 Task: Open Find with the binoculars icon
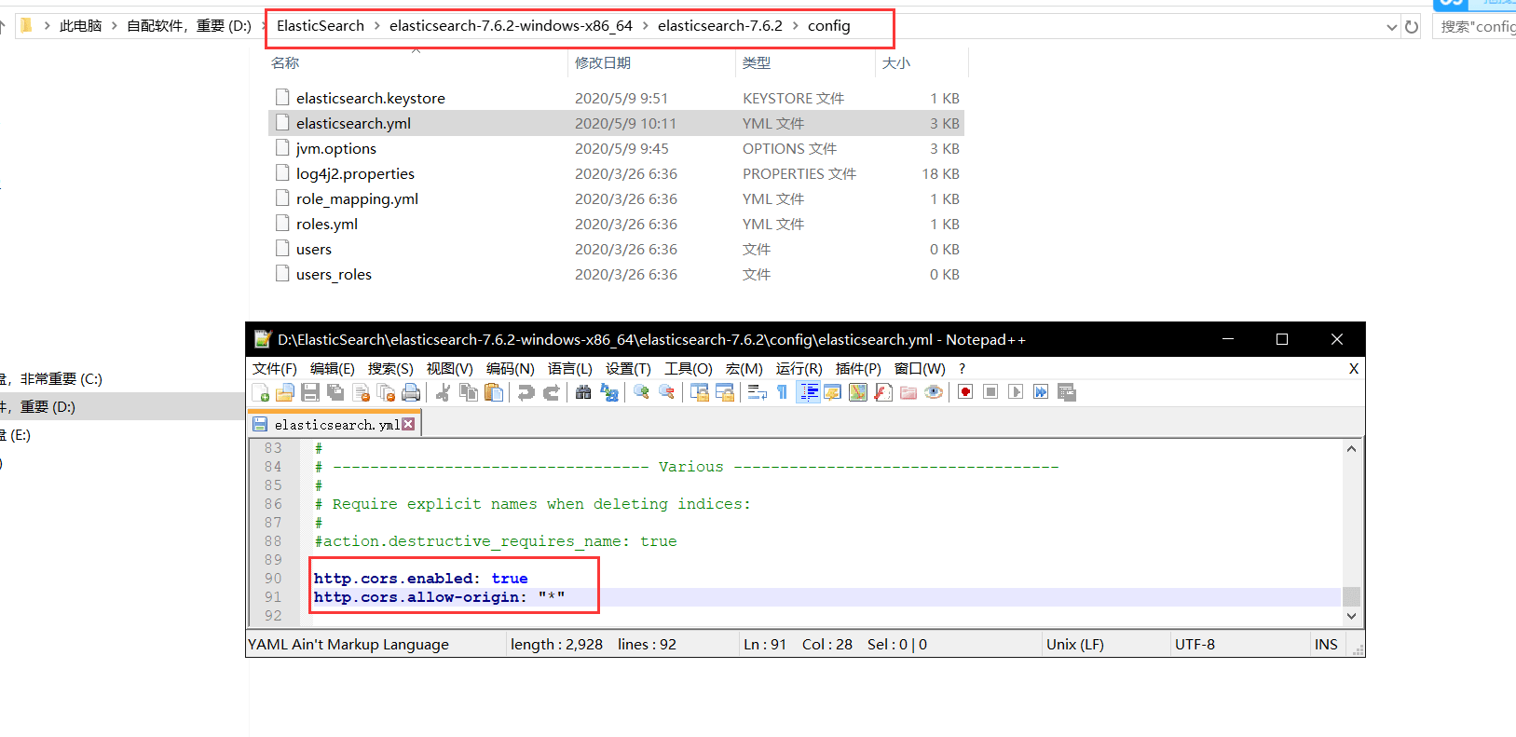583,392
